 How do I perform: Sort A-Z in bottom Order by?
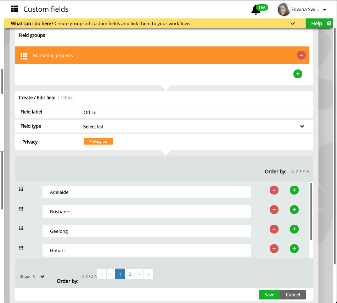[x=85, y=276]
